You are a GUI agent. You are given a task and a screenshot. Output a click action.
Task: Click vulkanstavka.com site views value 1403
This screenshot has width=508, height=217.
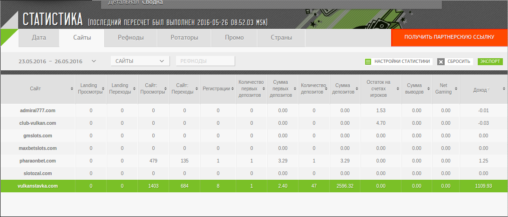[153, 186]
